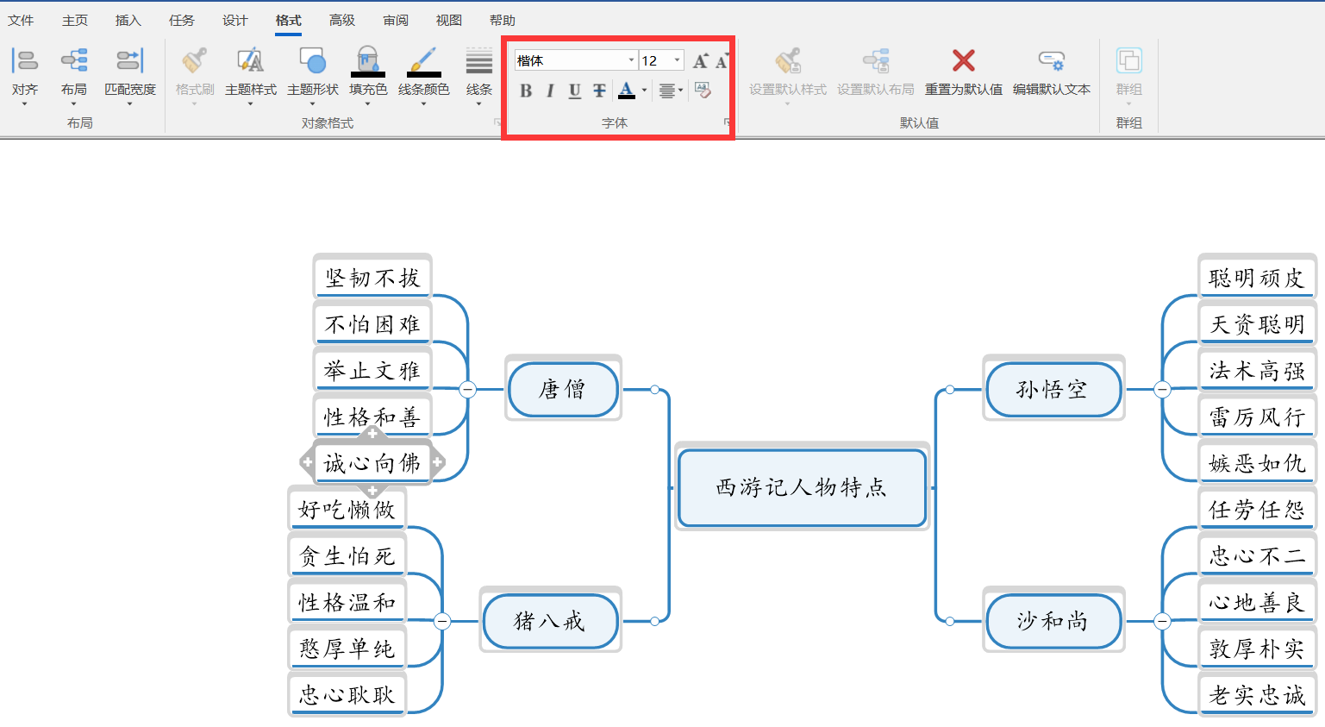Select the 唐僧 topic node
Viewport: 1325px width, 727px height.
[563, 389]
